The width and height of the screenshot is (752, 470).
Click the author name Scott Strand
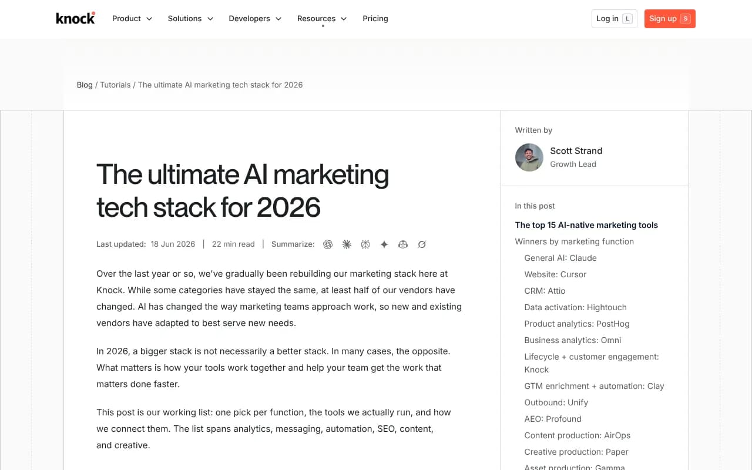point(576,151)
